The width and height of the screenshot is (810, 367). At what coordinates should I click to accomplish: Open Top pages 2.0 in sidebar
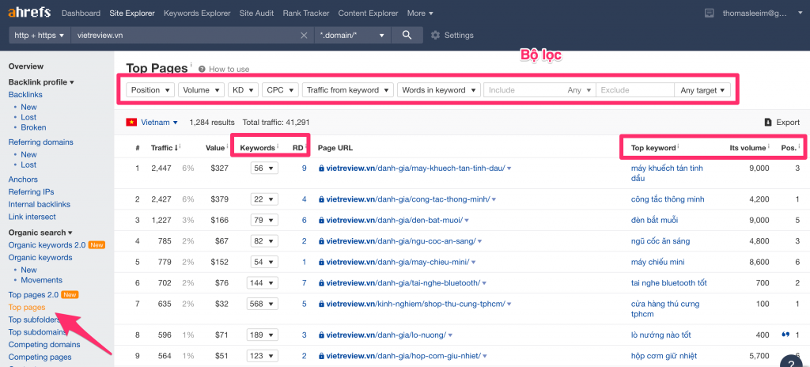click(x=33, y=295)
